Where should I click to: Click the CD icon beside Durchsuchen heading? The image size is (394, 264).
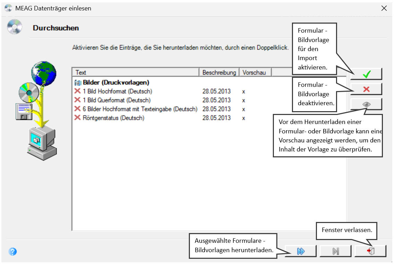15,27
